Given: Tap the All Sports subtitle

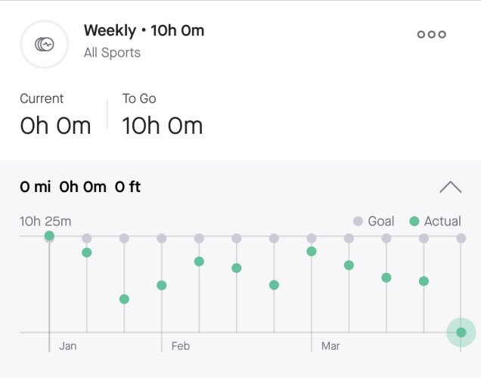Looking at the screenshot, I should pos(112,53).
